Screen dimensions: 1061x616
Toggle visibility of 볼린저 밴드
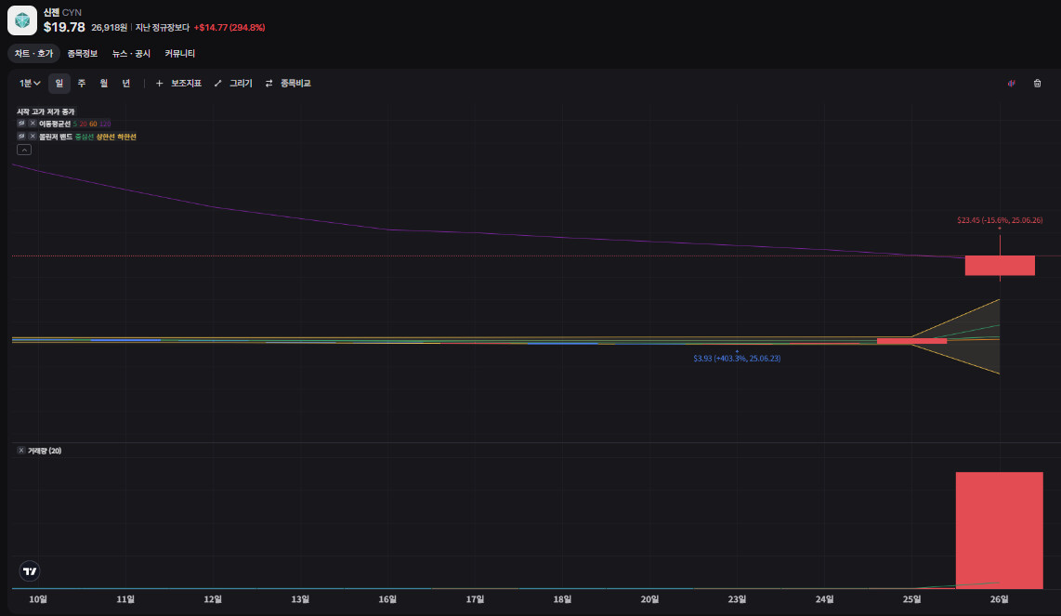pyautogui.click(x=21, y=137)
